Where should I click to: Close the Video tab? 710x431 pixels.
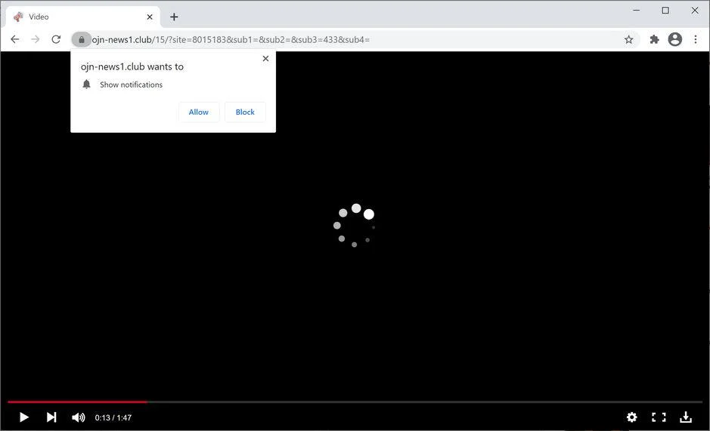(x=150, y=17)
